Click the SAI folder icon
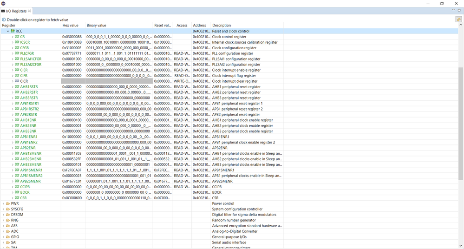 click(8, 242)
